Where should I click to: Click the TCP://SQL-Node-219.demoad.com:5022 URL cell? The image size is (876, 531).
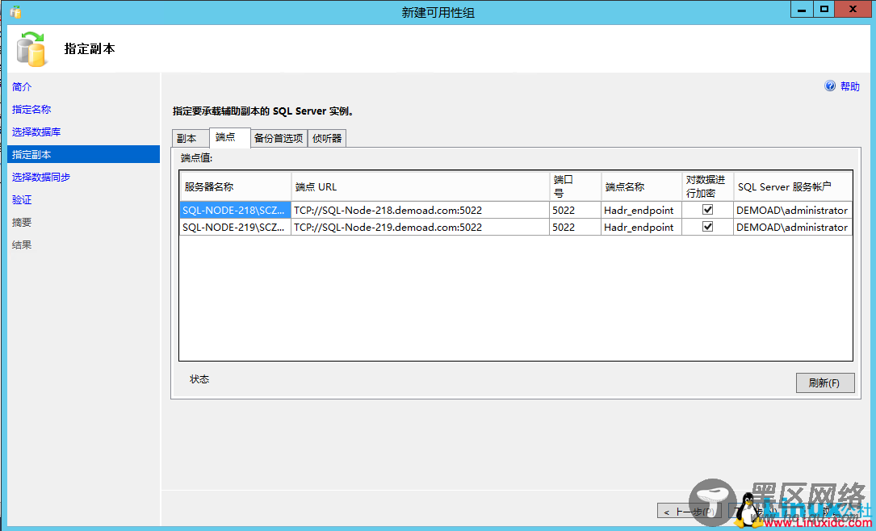420,227
